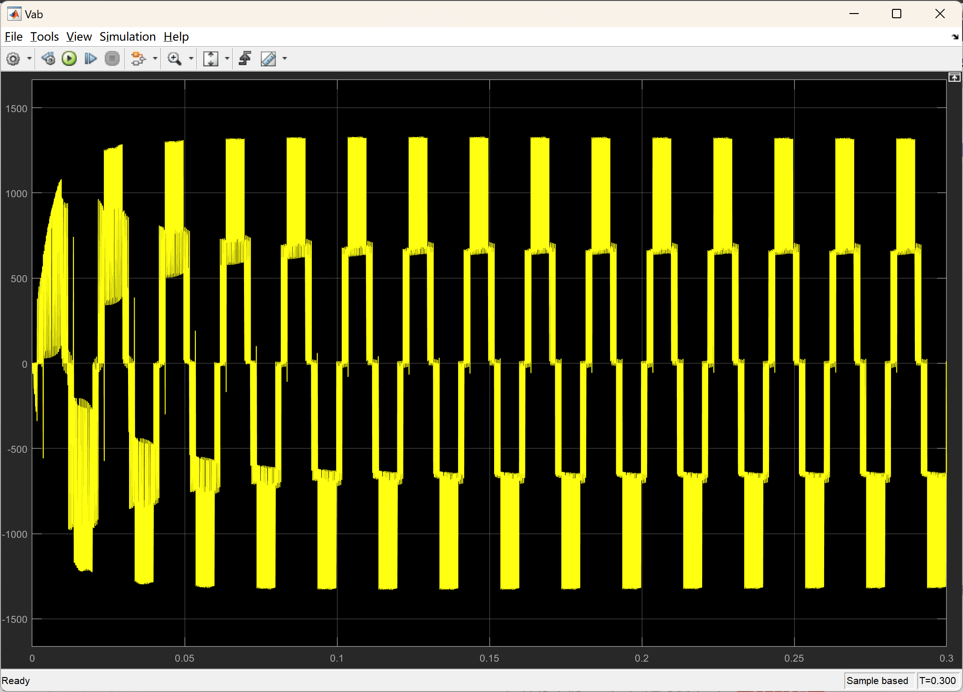Maximize axes with plot corner button

pyautogui.click(x=954, y=78)
